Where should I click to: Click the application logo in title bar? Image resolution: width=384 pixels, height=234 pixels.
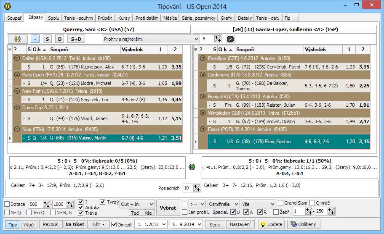point(8,6)
